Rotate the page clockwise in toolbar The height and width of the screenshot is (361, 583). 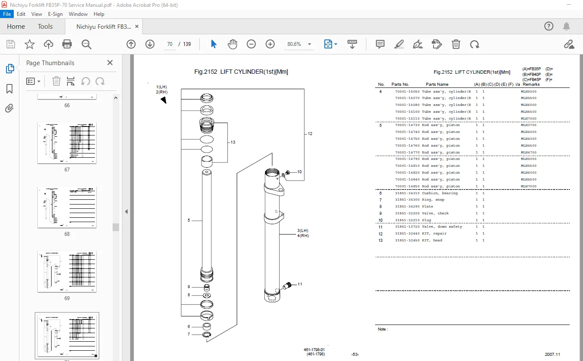(475, 44)
